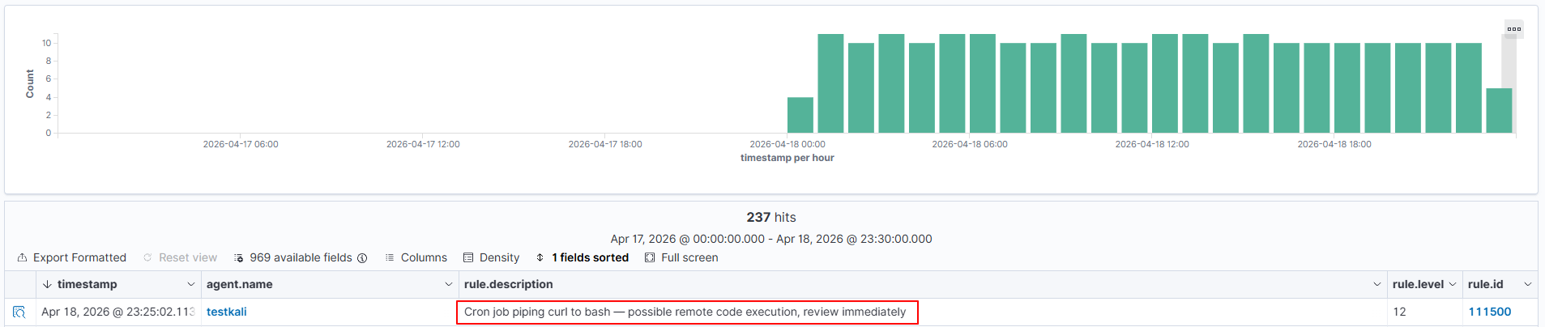Open the 1 fields sorted menu
Image resolution: width=1545 pixels, height=327 pixels.
[x=582, y=257]
